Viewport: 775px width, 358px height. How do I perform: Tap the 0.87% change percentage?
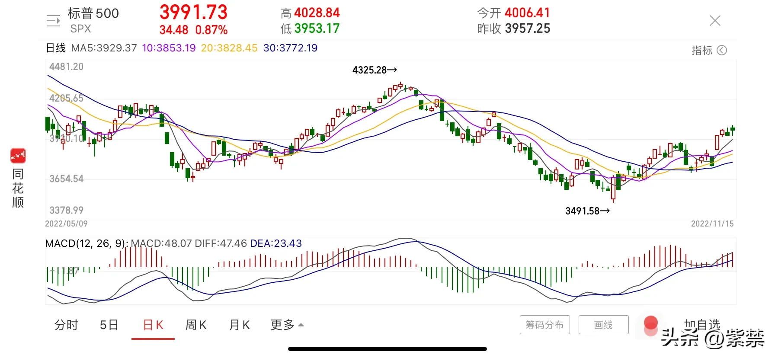211,30
